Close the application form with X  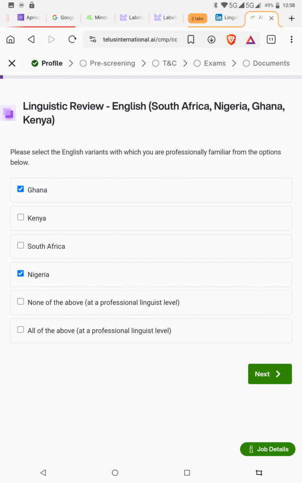12,63
